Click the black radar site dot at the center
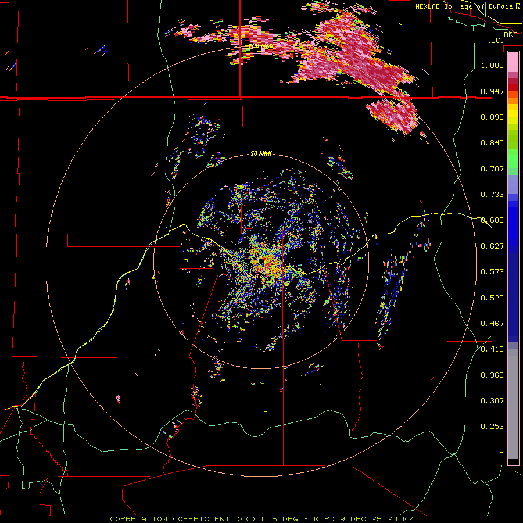This screenshot has width=523, height=523. [261, 261]
